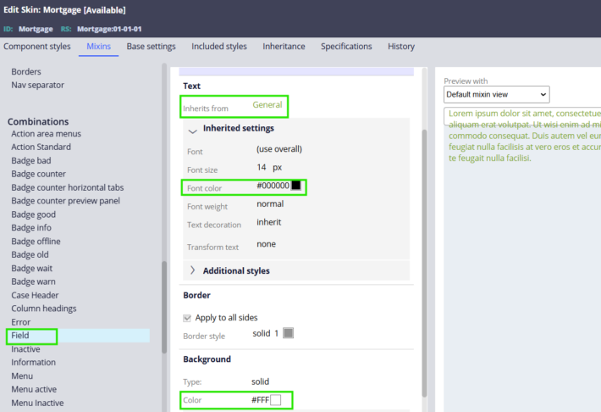Select Badge counter preview panel
The image size is (601, 412).
[x=65, y=201]
